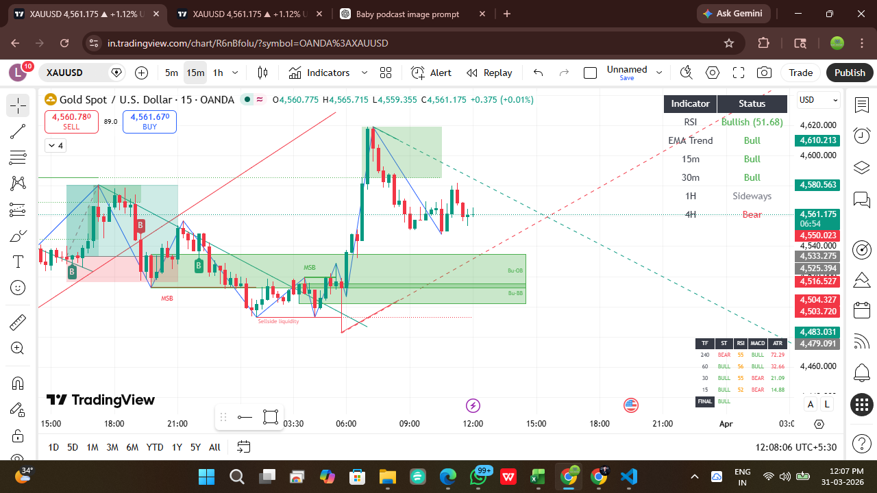Open the Fibonacci retracement tool group
This screenshot has height=493, width=877.
[18, 157]
